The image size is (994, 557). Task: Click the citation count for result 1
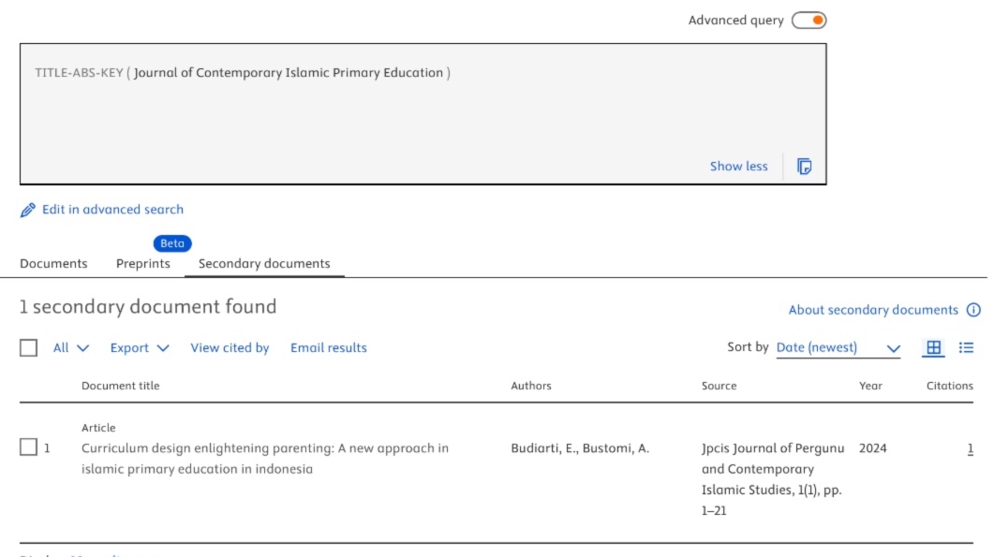coord(970,448)
